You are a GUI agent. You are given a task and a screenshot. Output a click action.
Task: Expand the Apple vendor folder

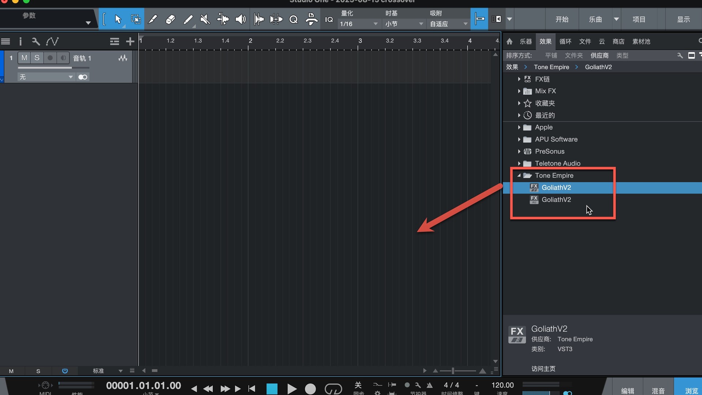[519, 127]
